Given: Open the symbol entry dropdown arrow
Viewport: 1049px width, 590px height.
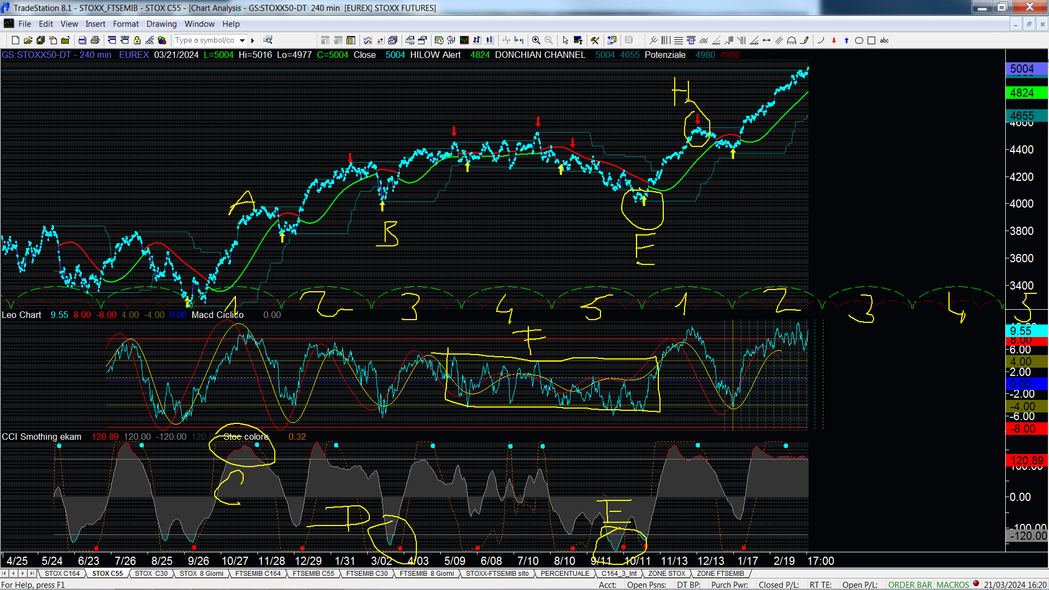Looking at the screenshot, I should [242, 40].
